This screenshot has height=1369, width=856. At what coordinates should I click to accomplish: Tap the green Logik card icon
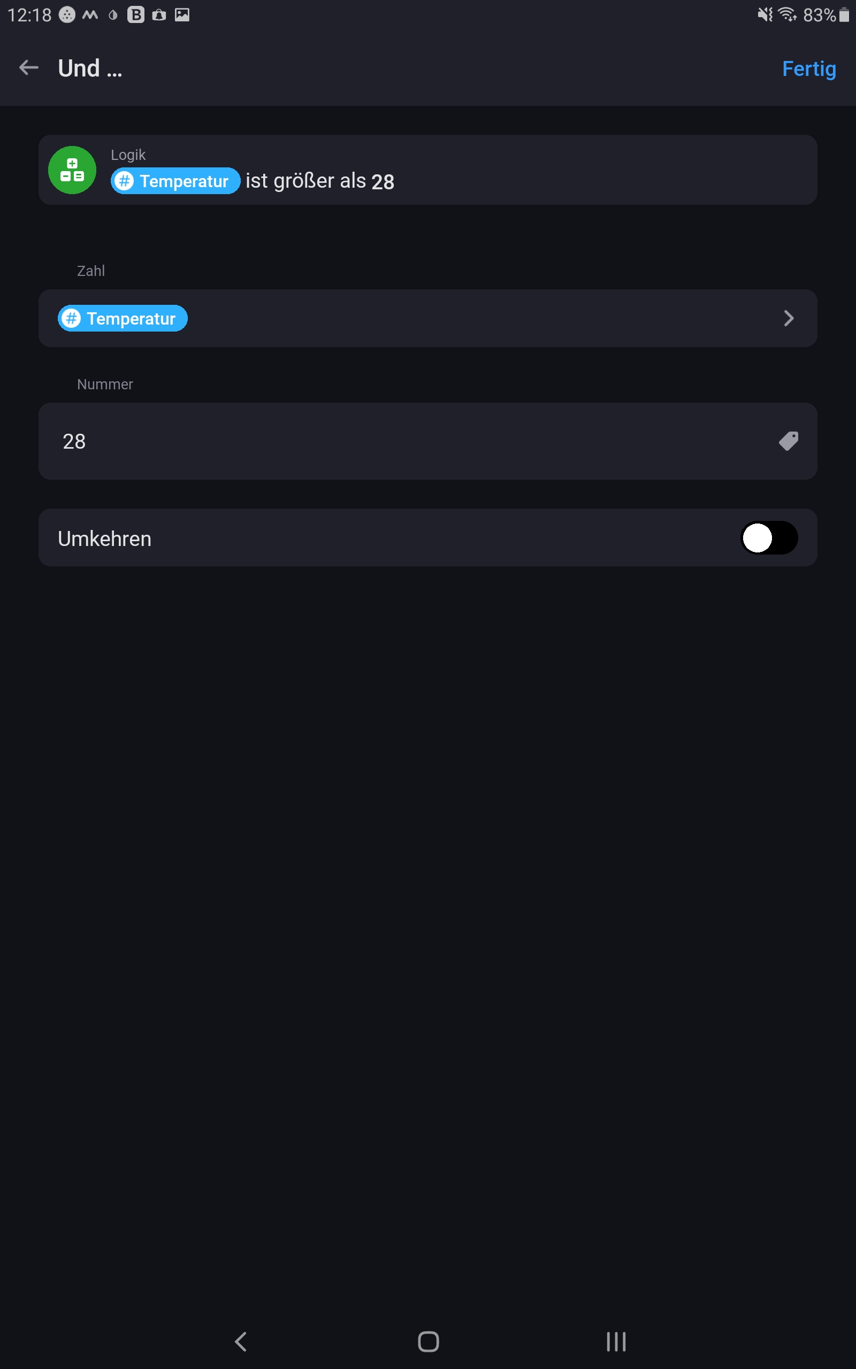click(72, 170)
